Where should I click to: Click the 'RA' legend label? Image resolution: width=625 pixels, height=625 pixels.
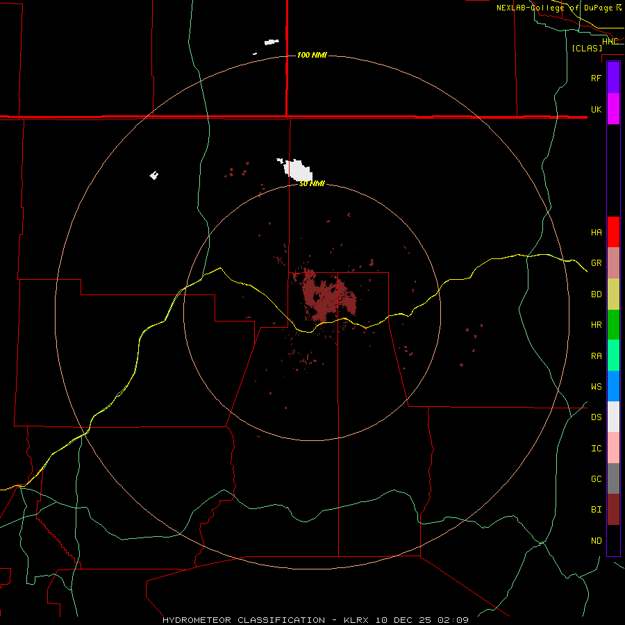pyautogui.click(x=596, y=356)
